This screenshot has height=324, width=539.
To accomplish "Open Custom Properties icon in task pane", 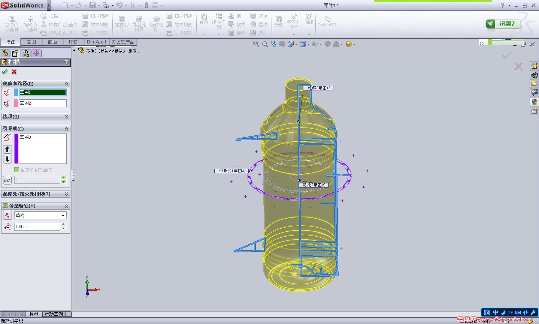I will point(534,111).
